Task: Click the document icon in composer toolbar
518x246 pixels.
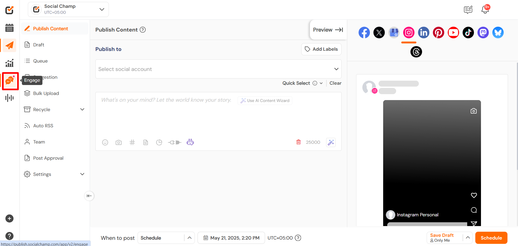Action: click(x=146, y=142)
